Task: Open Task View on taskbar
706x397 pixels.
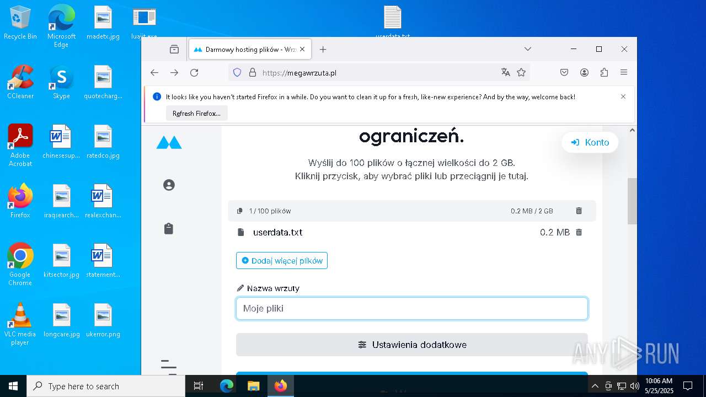Action: 199,386
